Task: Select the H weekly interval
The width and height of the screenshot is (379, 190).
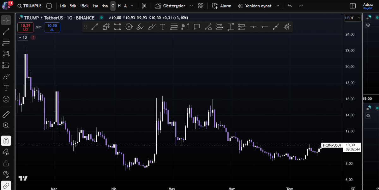Action: (x=119, y=6)
